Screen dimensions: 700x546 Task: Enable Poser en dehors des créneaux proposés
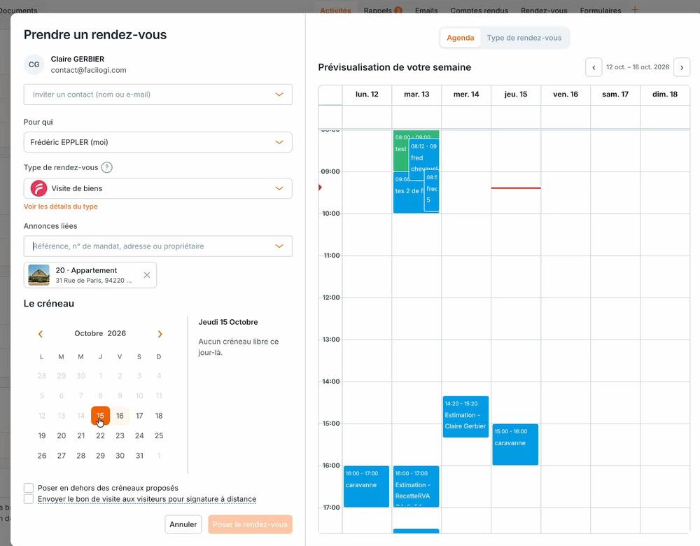click(x=29, y=487)
